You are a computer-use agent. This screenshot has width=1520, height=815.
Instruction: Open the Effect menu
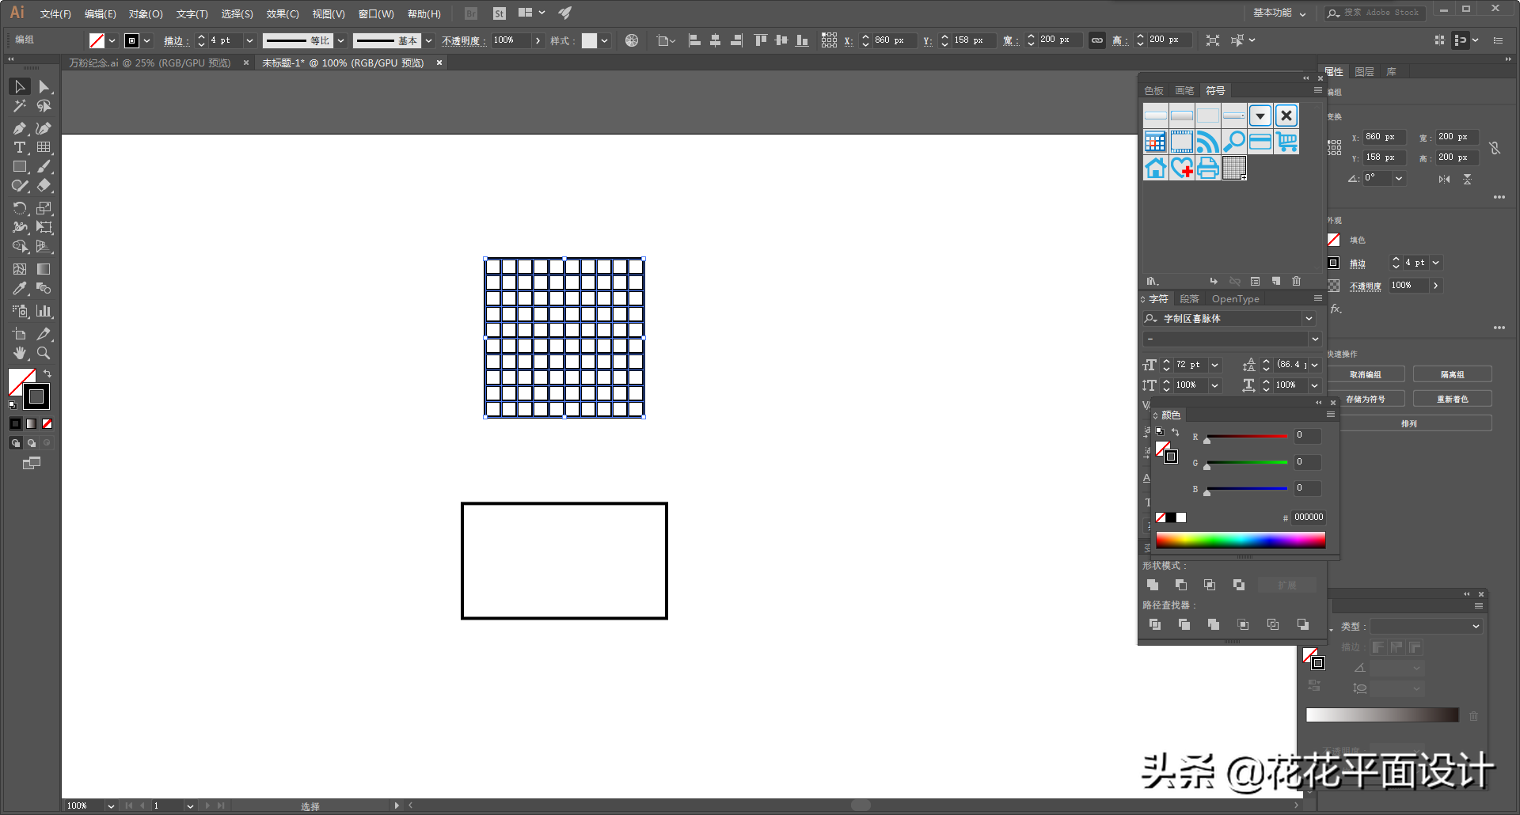283,14
